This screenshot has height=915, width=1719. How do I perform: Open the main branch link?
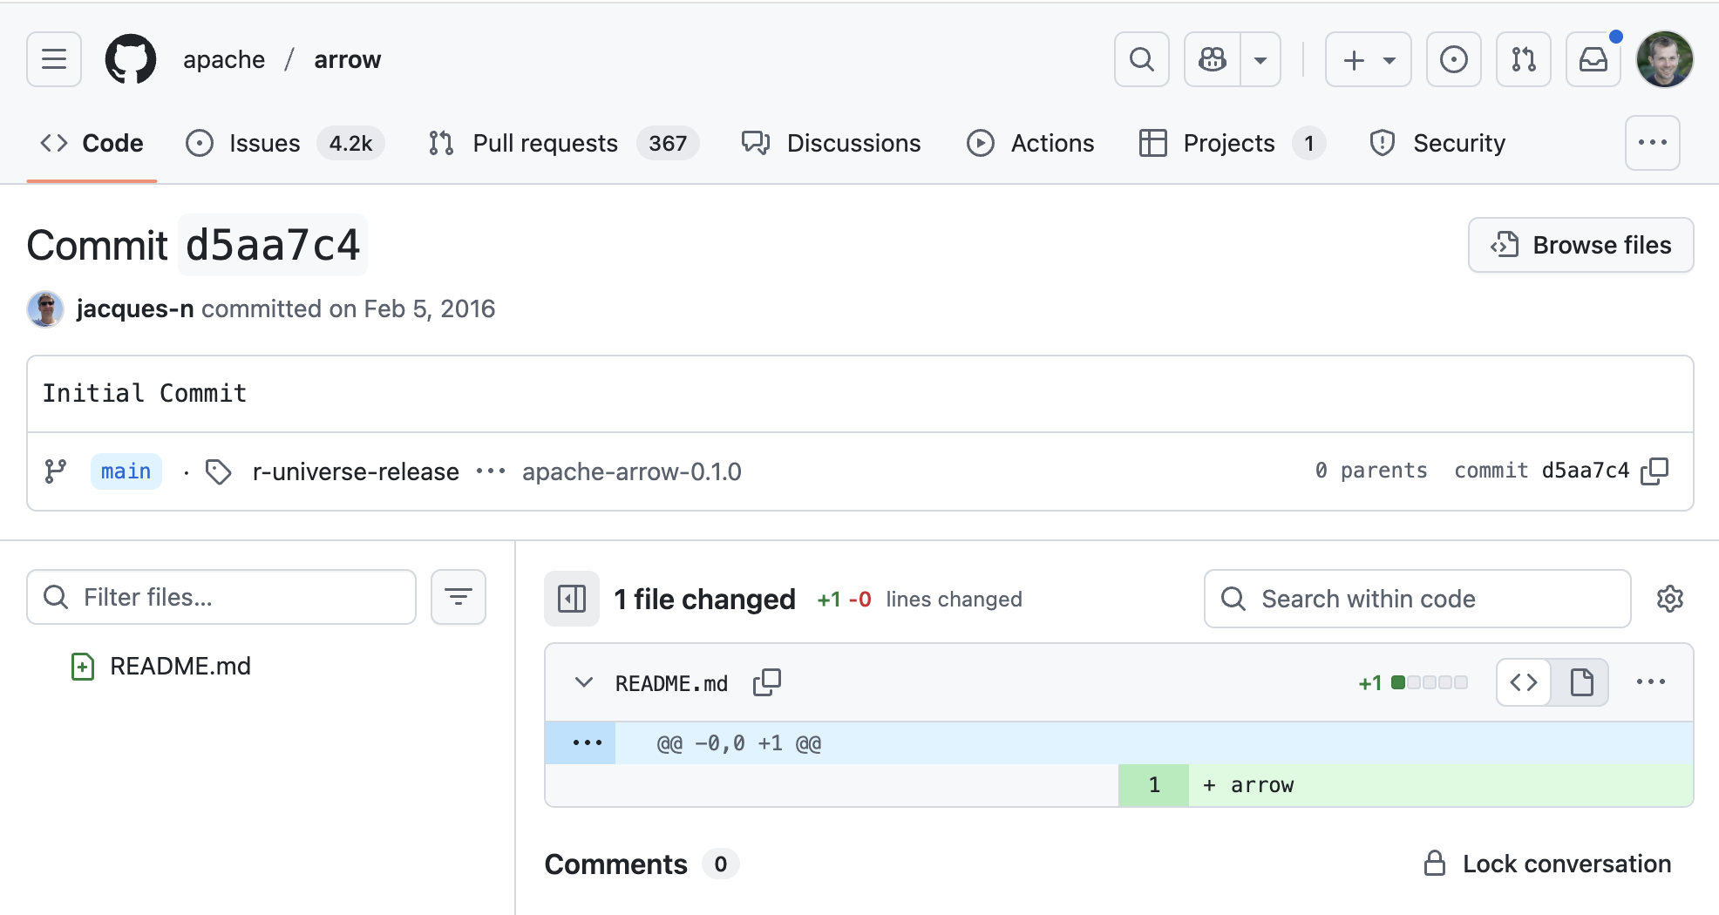[126, 471]
